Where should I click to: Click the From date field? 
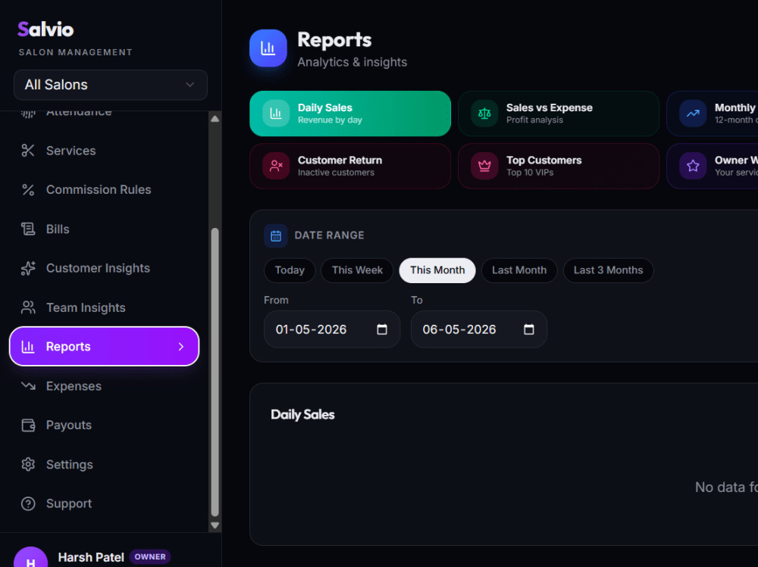(332, 329)
